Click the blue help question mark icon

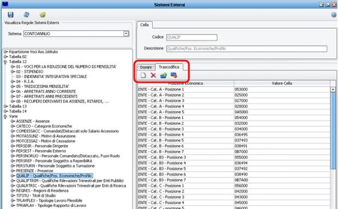(x=333, y=15)
